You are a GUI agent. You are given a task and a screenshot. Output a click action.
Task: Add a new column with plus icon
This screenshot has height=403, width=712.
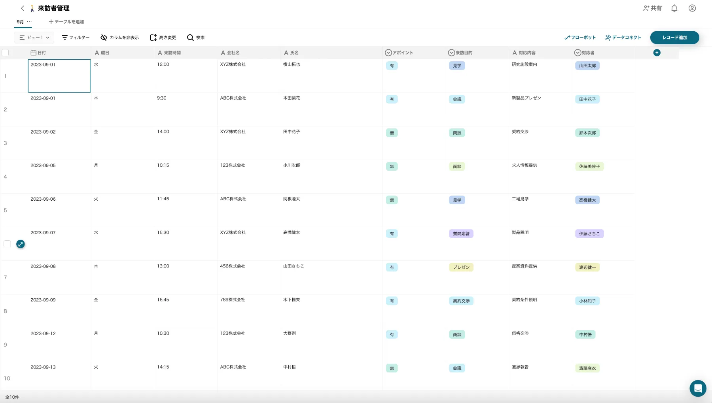click(657, 53)
